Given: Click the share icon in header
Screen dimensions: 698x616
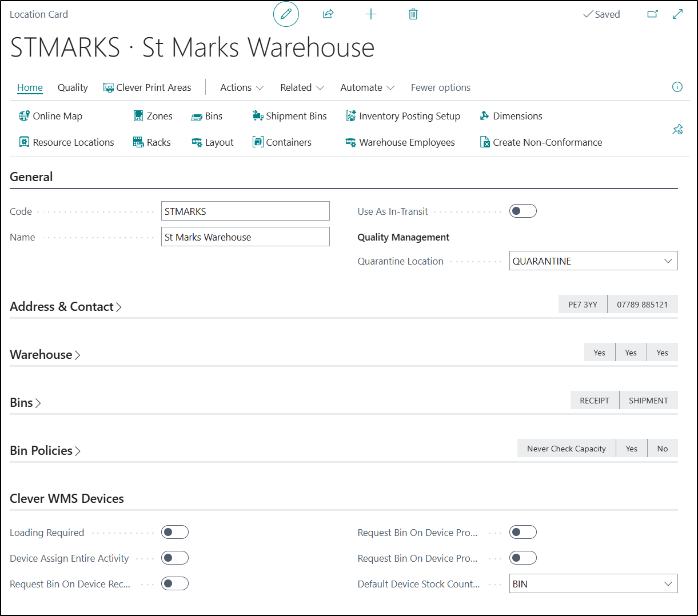Looking at the screenshot, I should pyautogui.click(x=328, y=14).
